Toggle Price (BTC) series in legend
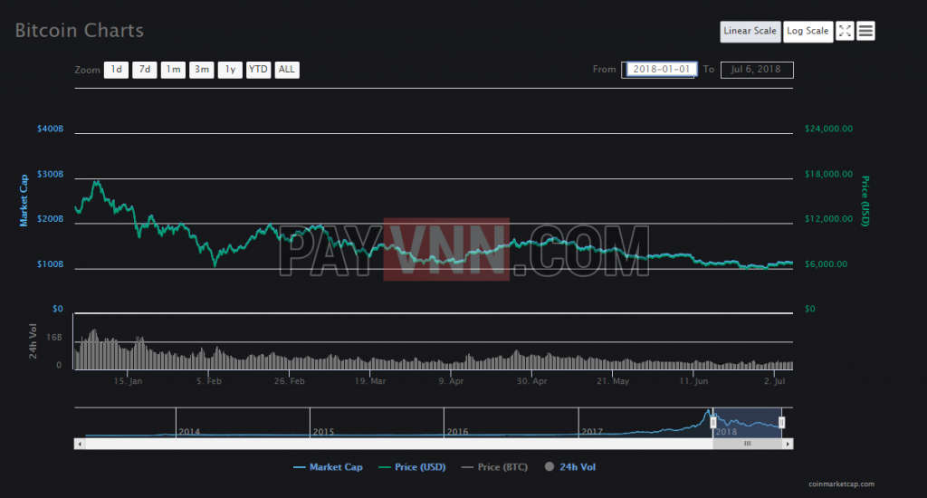This screenshot has width=927, height=498. point(494,467)
